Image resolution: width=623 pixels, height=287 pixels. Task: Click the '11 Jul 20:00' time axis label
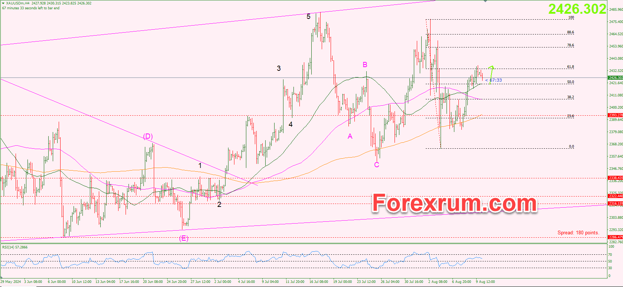(x=295, y=282)
